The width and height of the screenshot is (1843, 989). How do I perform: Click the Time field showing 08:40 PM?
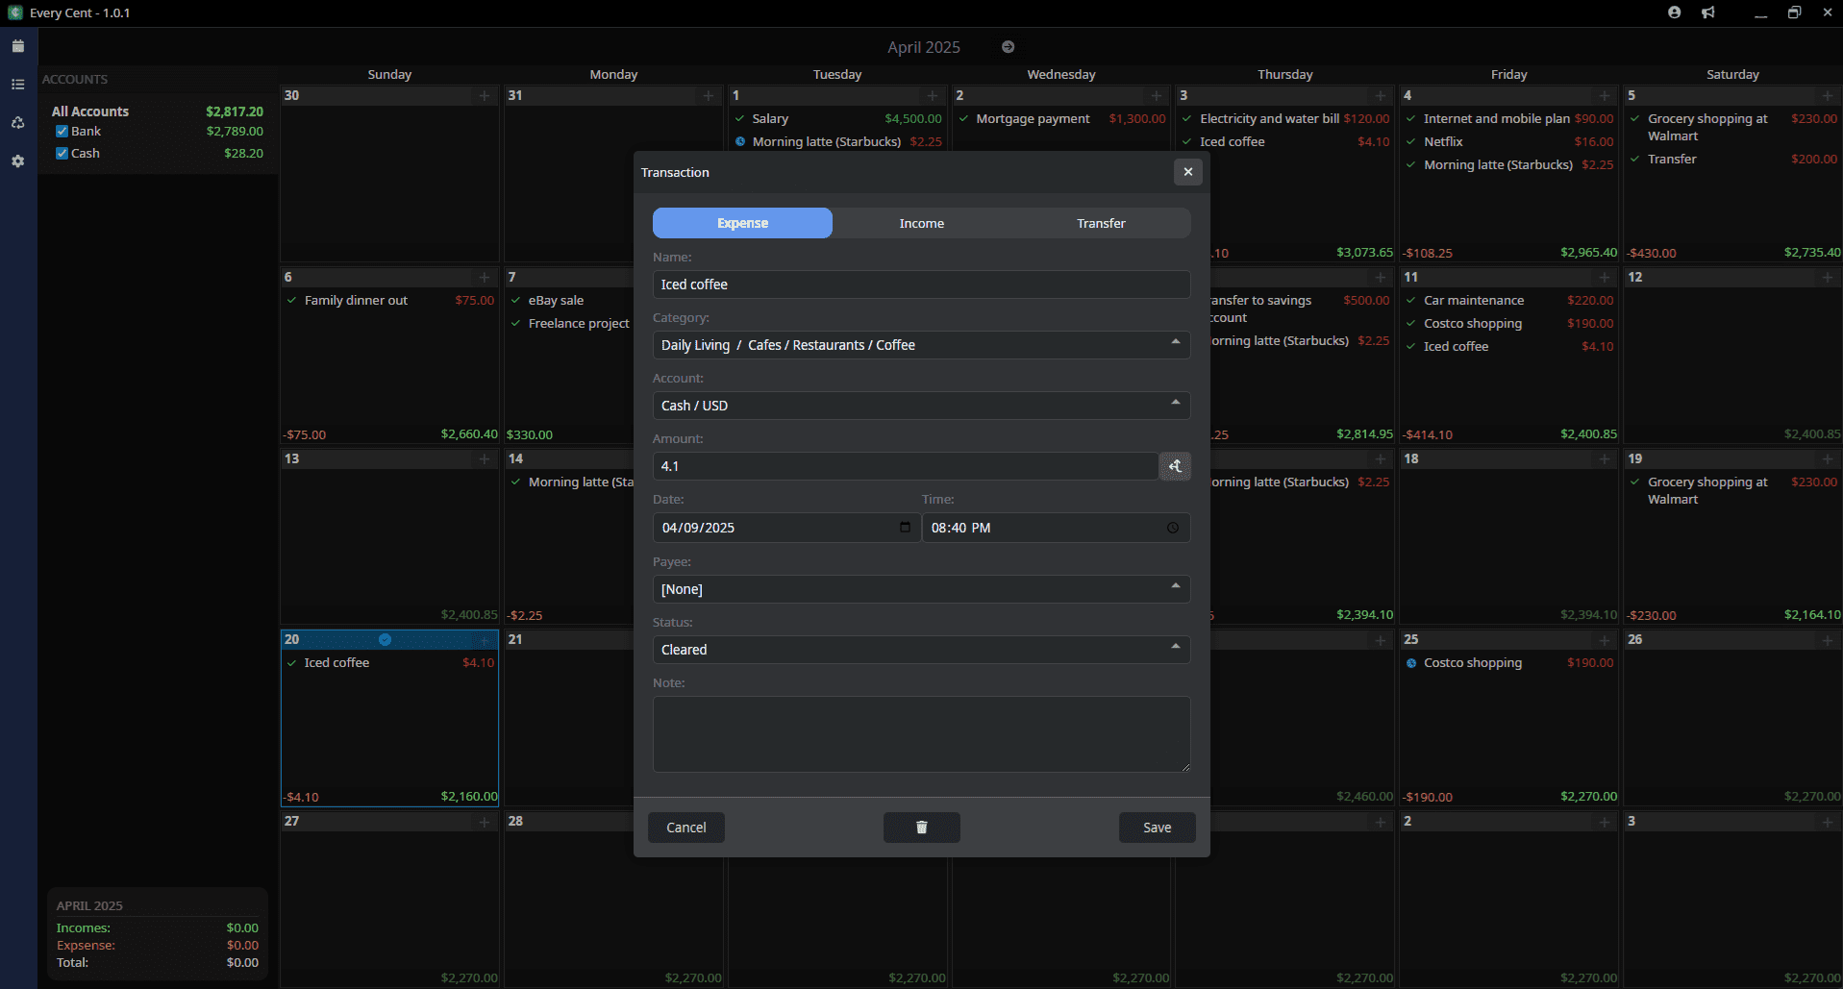(x=1057, y=528)
